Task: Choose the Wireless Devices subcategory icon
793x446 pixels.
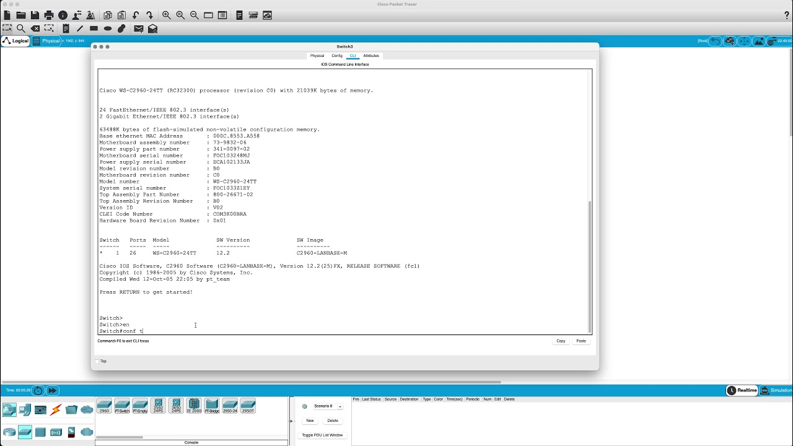Action: tap(56, 432)
